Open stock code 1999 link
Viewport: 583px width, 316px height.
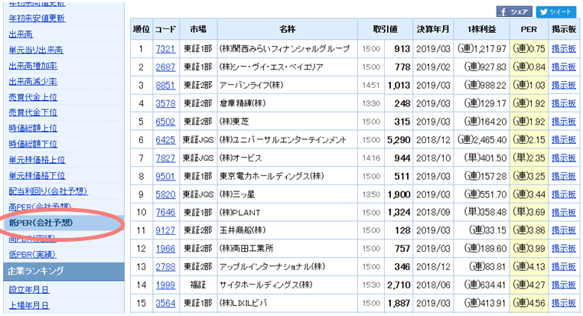165,285
